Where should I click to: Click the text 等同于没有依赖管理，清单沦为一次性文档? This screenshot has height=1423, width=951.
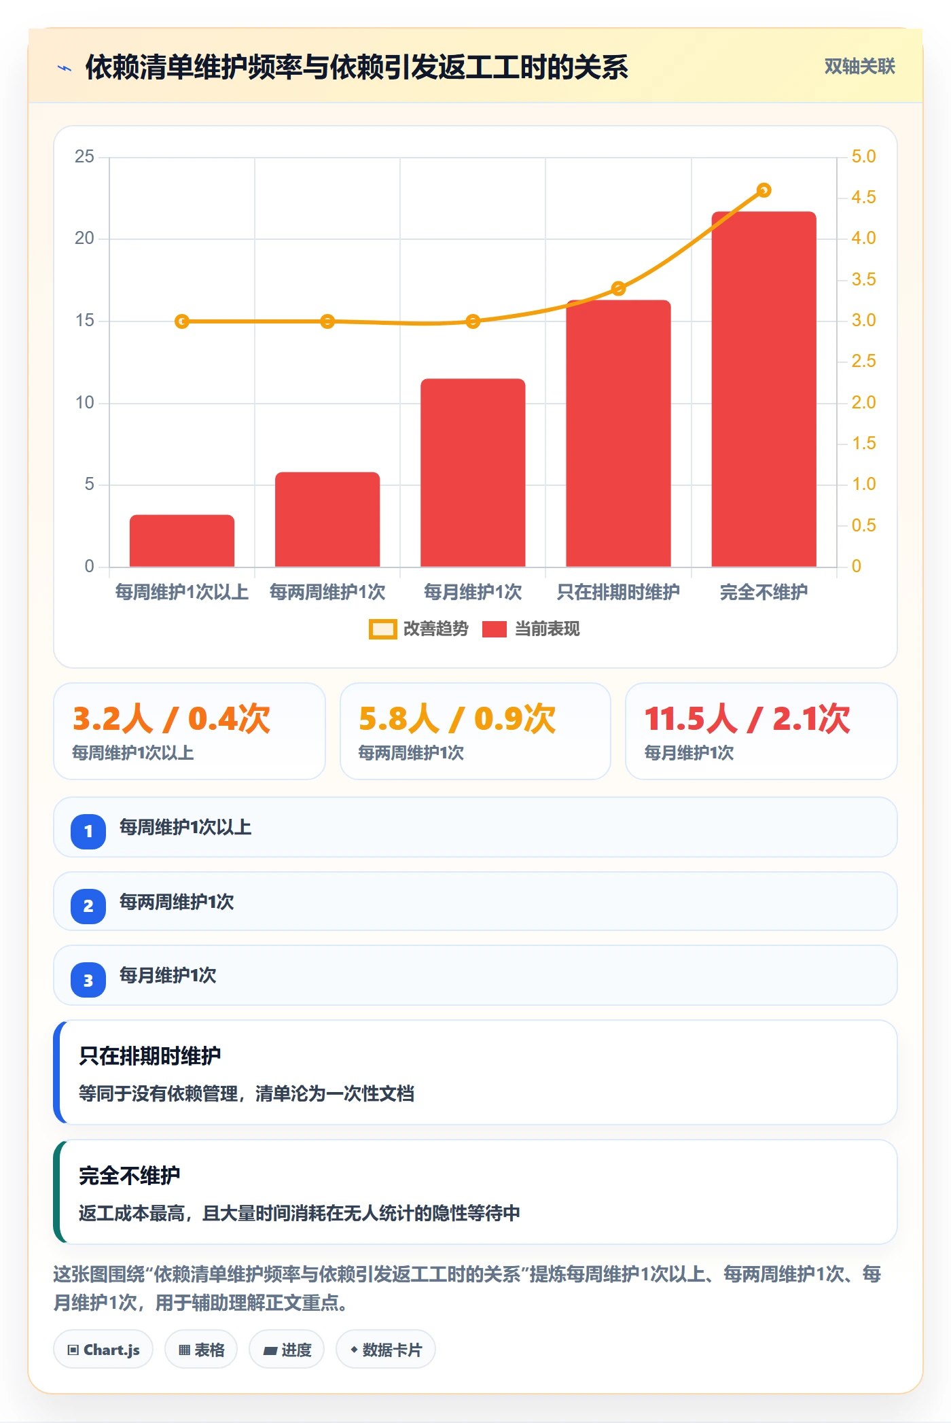pyautogui.click(x=247, y=1093)
